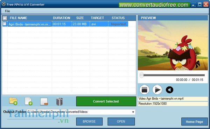The height and width of the screenshot is (129, 210).
Task: Click the Imported status cell
Action: point(118,24)
